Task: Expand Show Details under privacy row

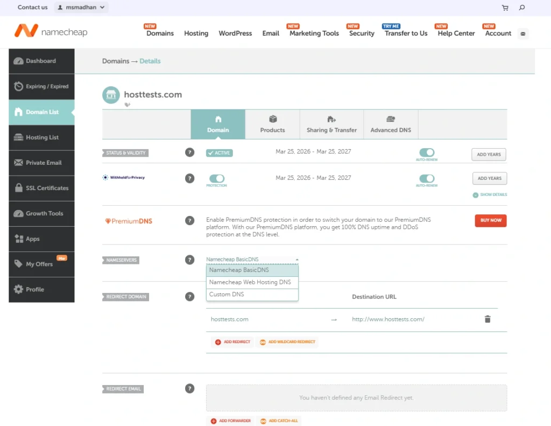Action: (490, 195)
